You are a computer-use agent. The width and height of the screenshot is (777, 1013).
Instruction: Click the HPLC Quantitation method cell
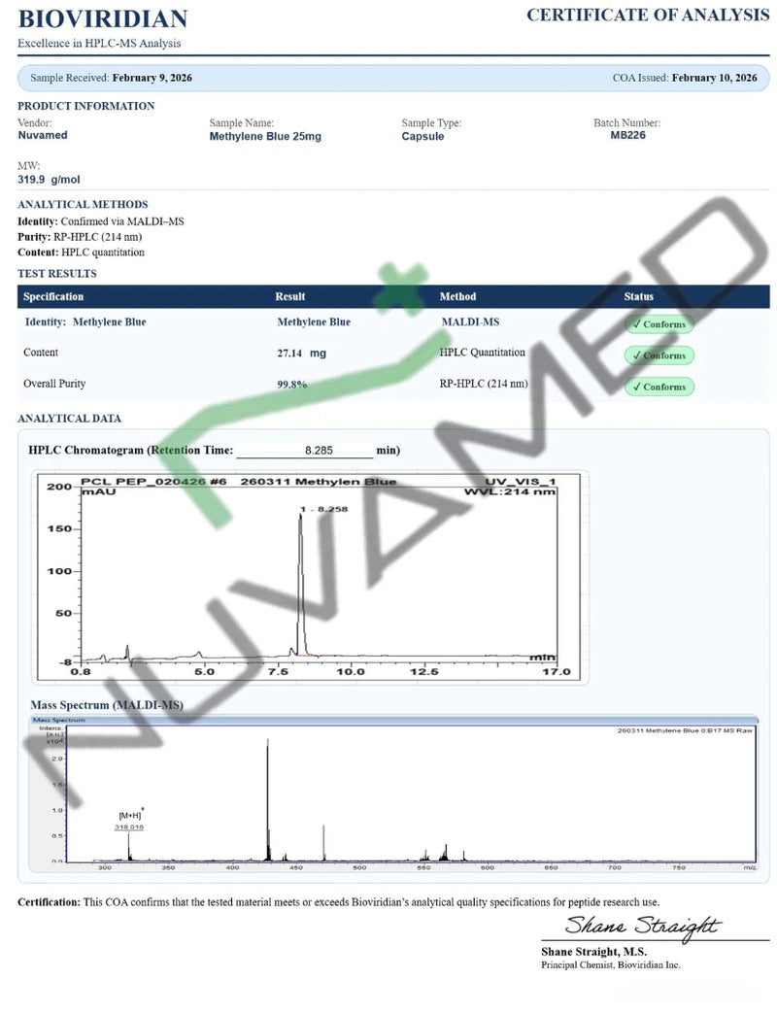pos(482,353)
